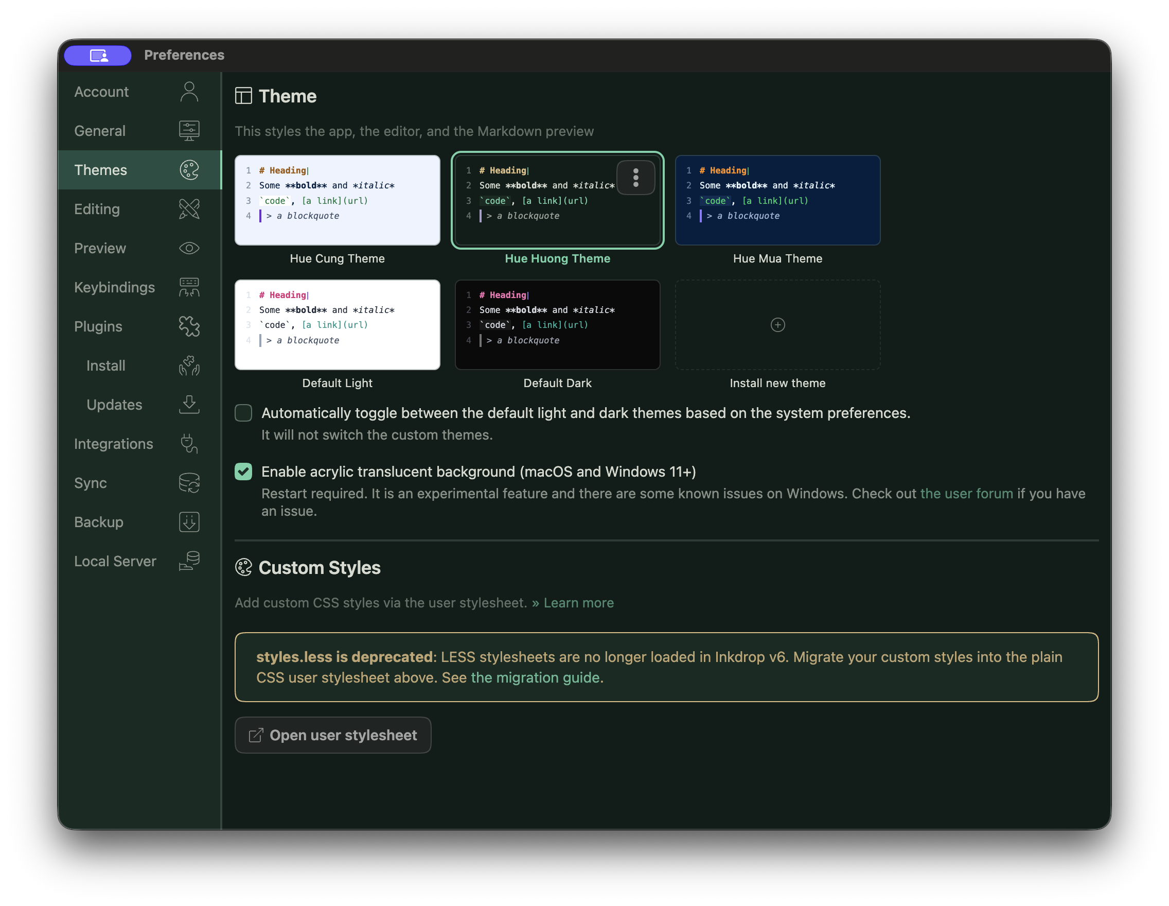Viewport: 1169px width, 906px height.
Task: Click the Themes palette icon in sidebar
Action: [189, 170]
